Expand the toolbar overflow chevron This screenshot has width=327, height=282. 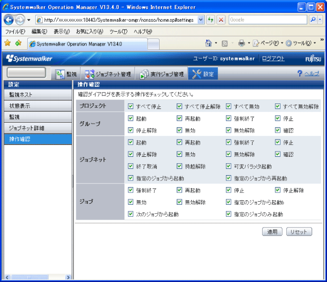pos(322,40)
